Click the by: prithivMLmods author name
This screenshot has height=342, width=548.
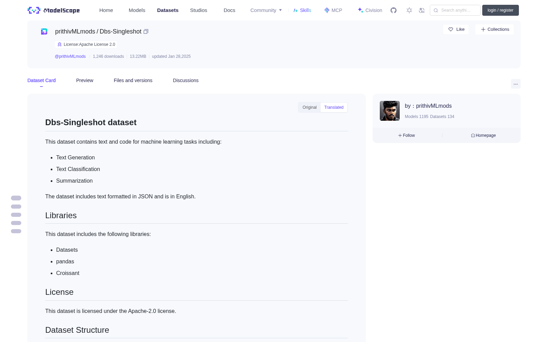[x=428, y=106]
